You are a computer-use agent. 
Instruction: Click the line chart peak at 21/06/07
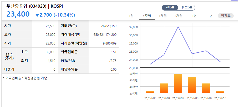coord(178,27)
